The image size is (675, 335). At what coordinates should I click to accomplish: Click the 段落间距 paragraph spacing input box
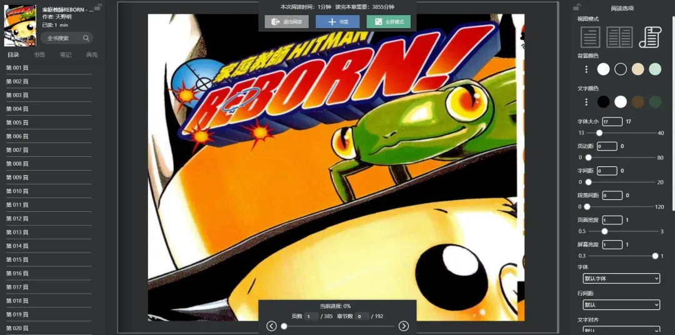pyautogui.click(x=612, y=196)
